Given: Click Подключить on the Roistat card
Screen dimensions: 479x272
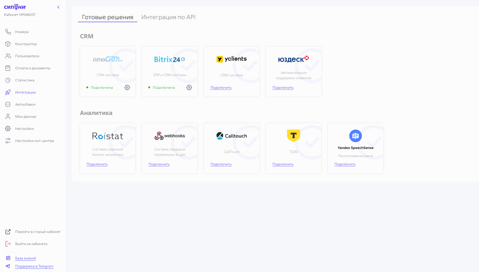Looking at the screenshot, I should point(97,164).
